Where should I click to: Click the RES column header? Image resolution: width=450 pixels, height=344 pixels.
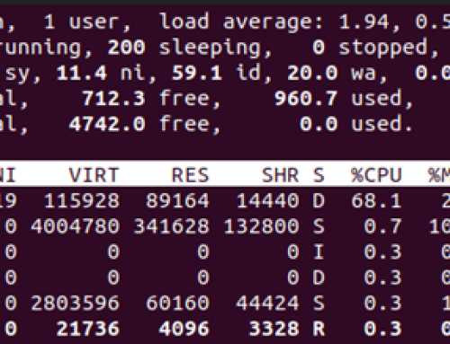190,175
